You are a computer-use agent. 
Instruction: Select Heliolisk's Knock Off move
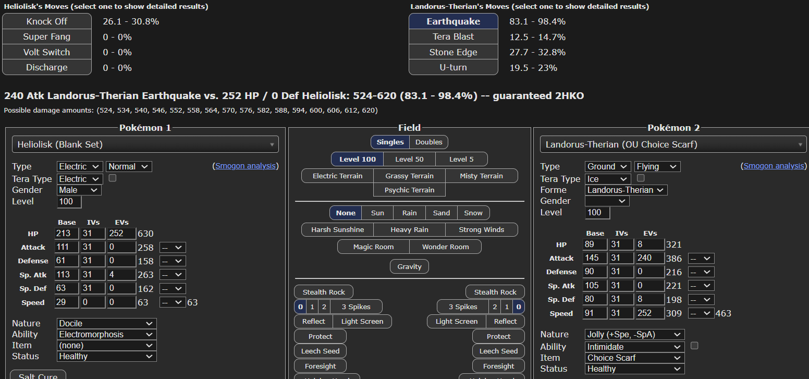pos(47,21)
